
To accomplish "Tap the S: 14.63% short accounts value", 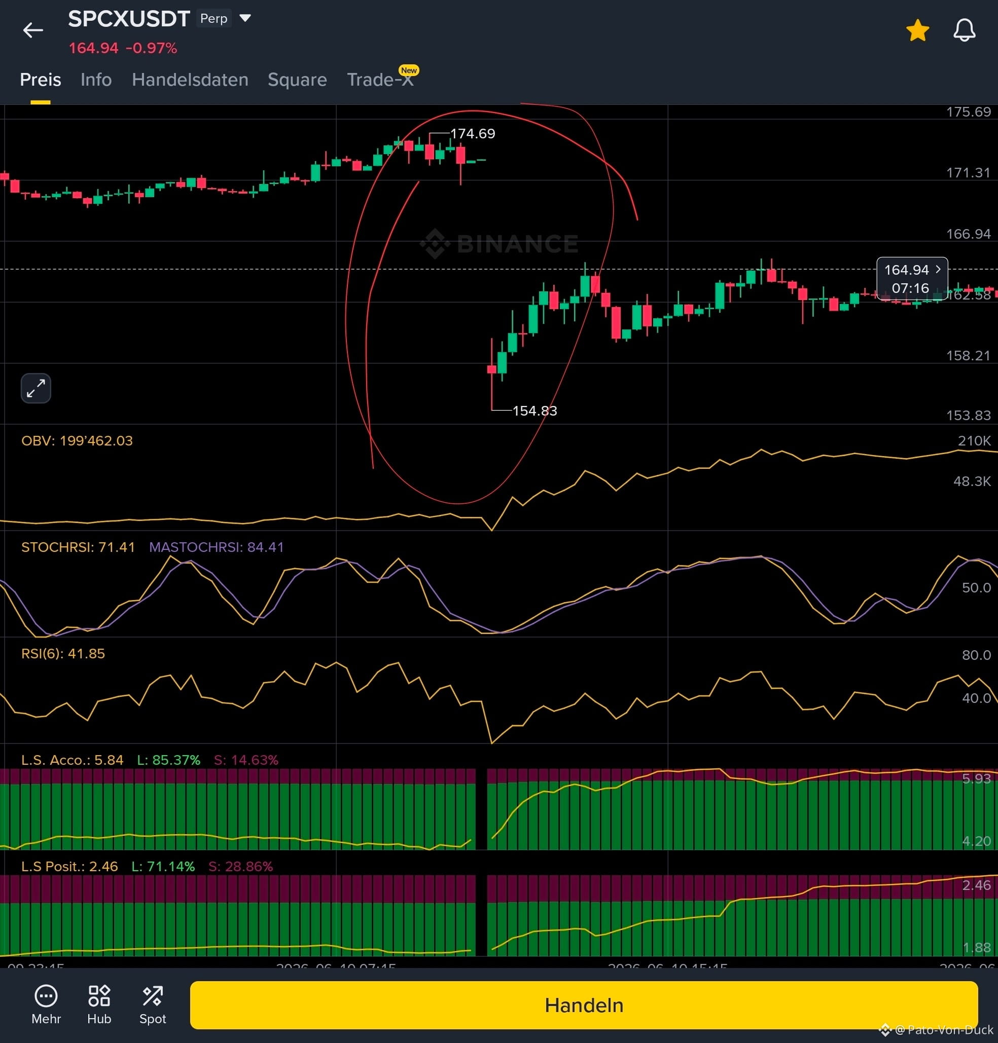I will pyautogui.click(x=246, y=760).
